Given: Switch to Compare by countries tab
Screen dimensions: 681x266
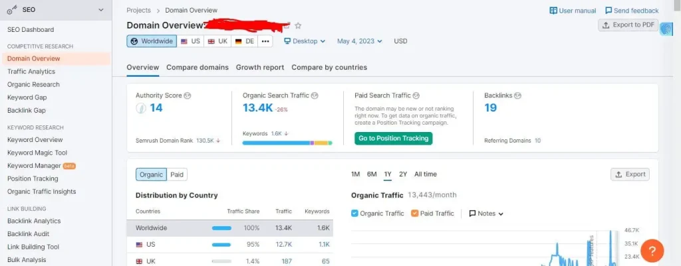Looking at the screenshot, I should coord(329,67).
